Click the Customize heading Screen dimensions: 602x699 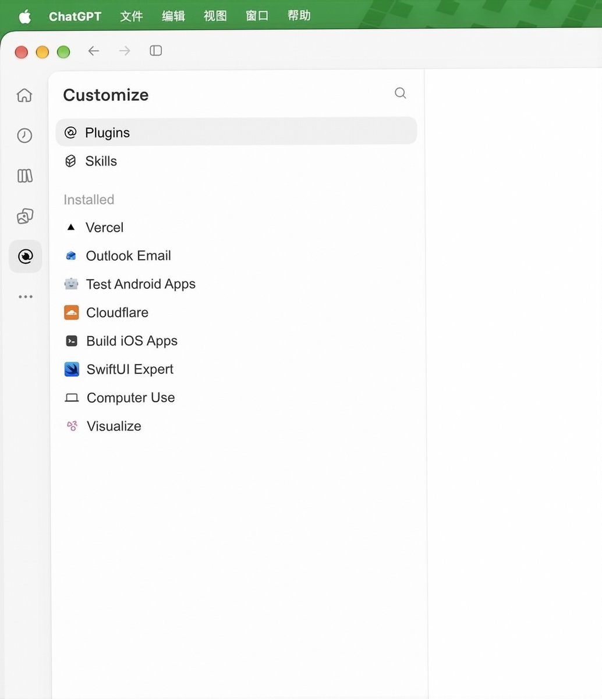point(106,95)
